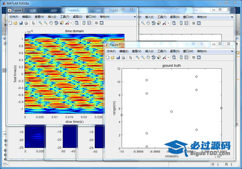Open 窗口(W) menu in Figure 1
This screenshot has width=242, height=169.
[91, 17]
